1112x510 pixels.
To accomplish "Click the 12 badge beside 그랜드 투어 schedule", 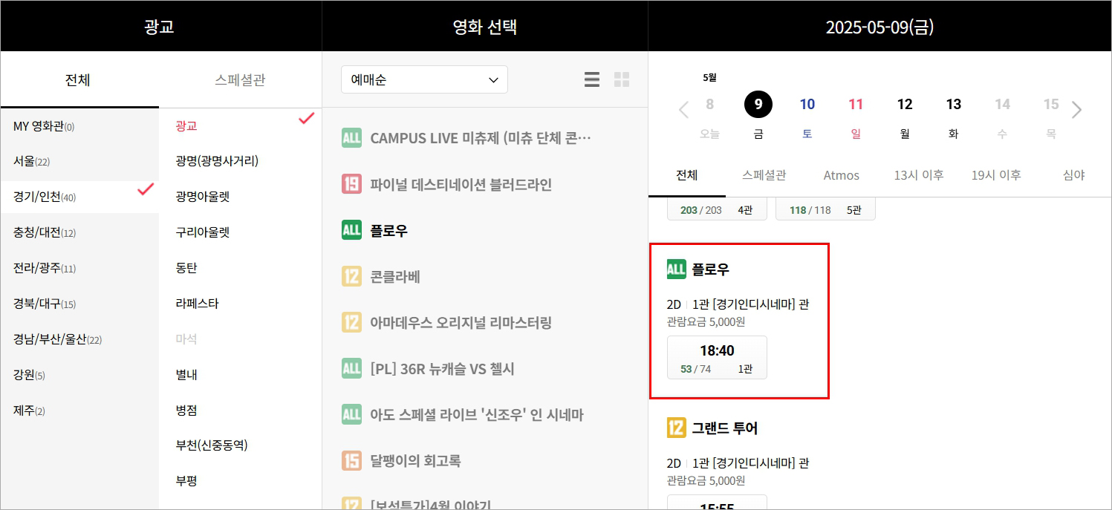I will pyautogui.click(x=676, y=428).
